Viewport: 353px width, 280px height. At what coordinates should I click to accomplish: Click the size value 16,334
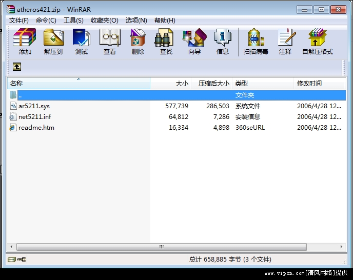pos(179,127)
